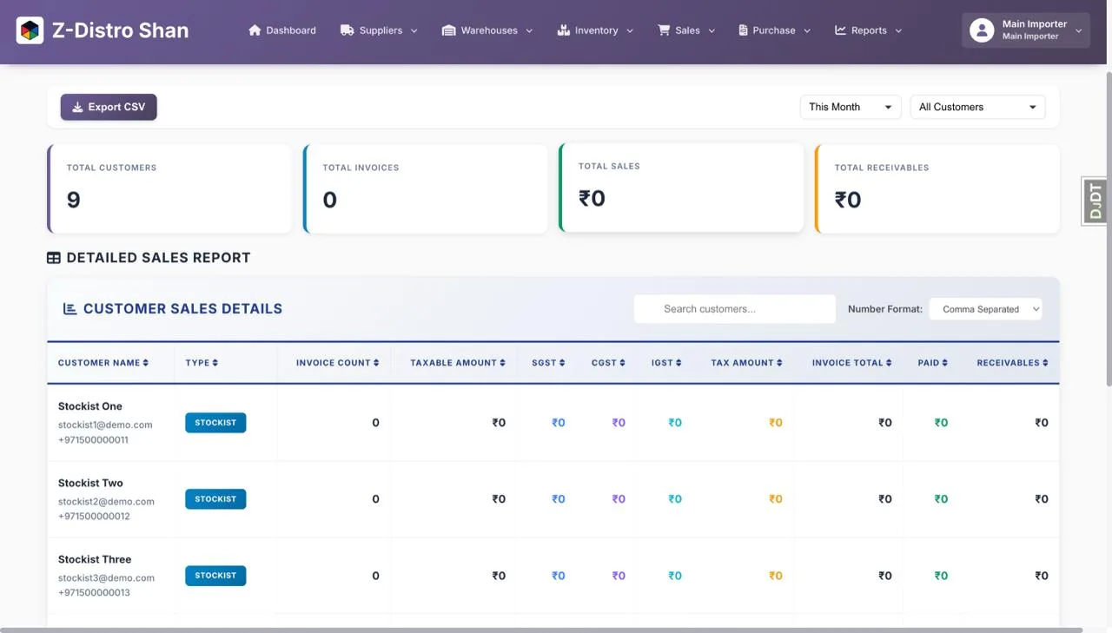This screenshot has width=1112, height=633.
Task: Open the All Customers filter dropdown
Action: [x=977, y=107]
